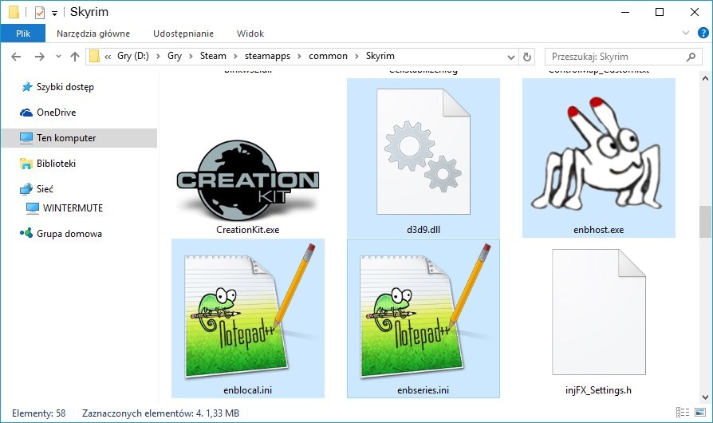Show hidden path segments double chevron
The height and width of the screenshot is (423, 713).
(x=108, y=57)
